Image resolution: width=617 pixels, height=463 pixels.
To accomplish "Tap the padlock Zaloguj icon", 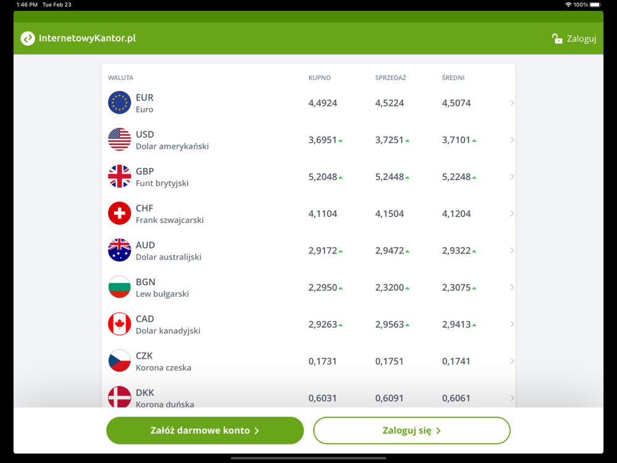I will coord(557,38).
